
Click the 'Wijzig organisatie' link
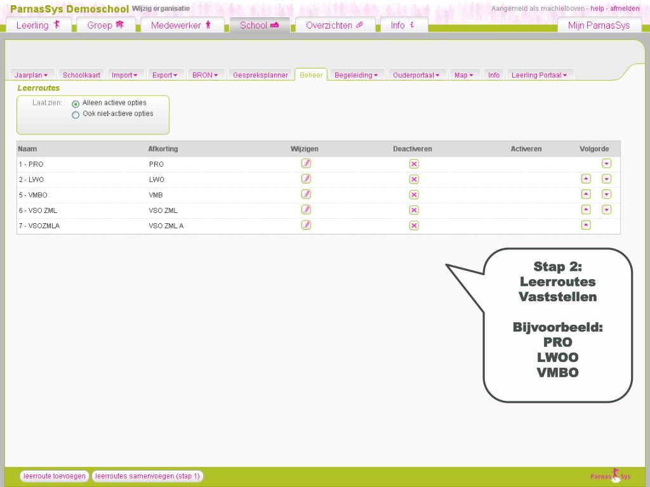[161, 8]
